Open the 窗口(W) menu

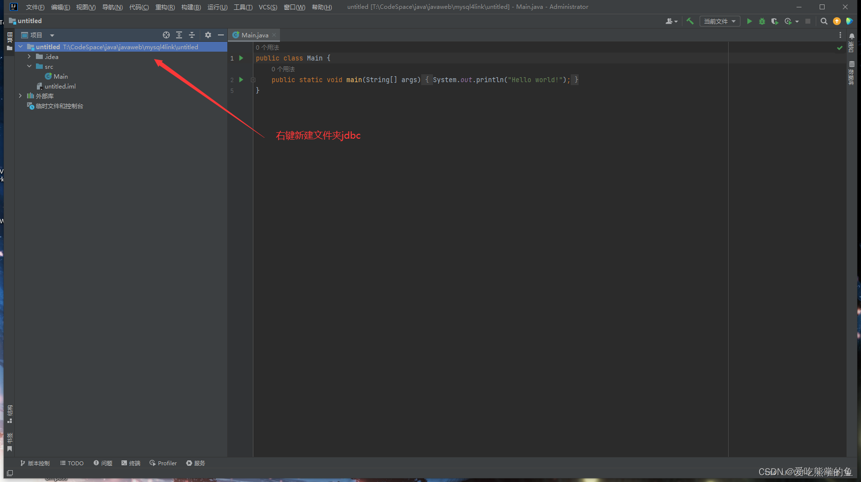pyautogui.click(x=294, y=7)
